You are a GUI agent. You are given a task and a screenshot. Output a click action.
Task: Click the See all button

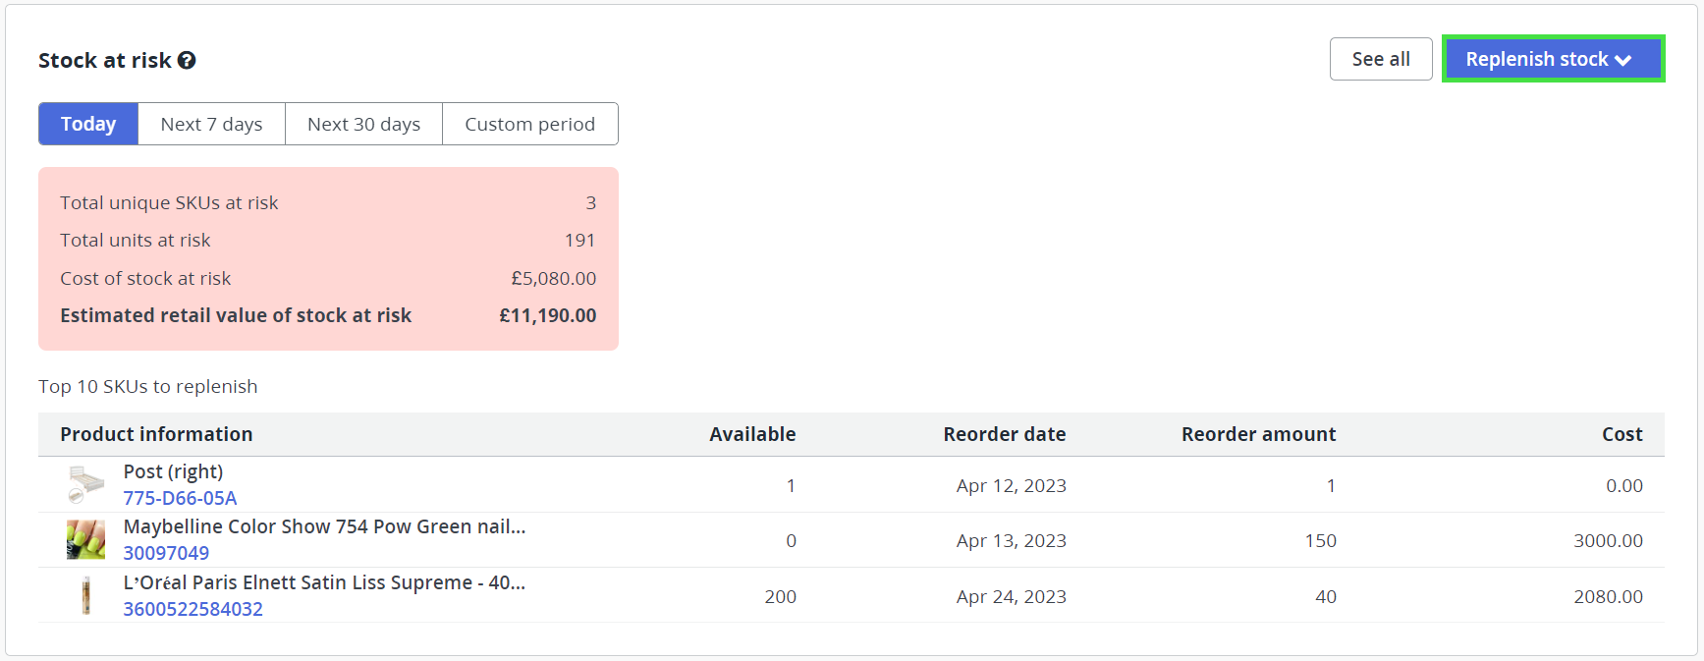pos(1381,59)
